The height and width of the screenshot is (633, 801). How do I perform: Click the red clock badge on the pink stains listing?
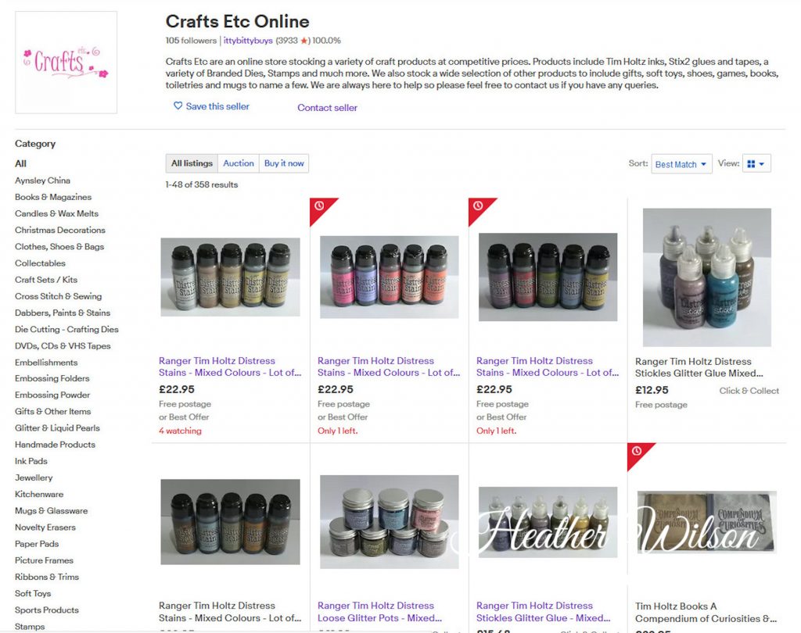319,206
